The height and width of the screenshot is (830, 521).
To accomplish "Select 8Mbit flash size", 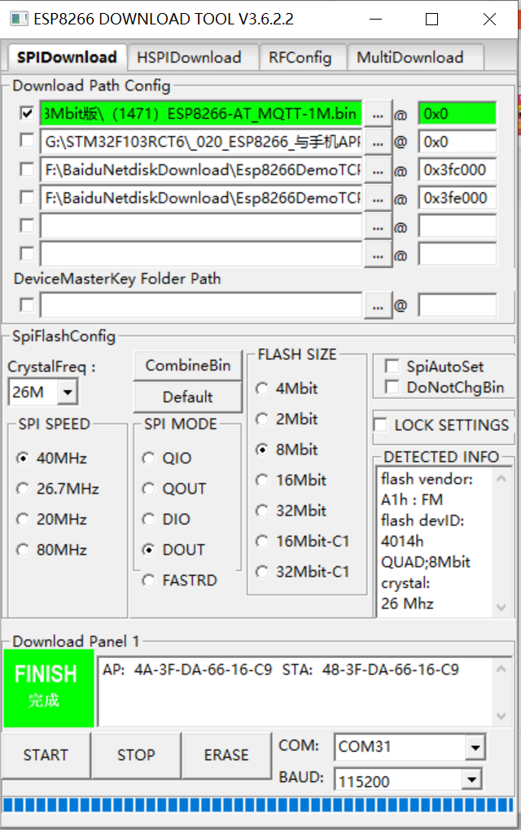I will pos(287,450).
